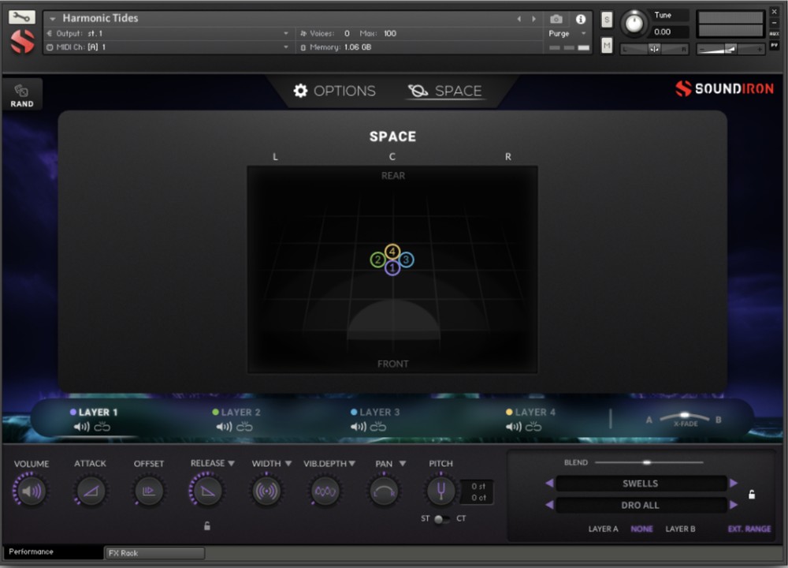Solo the instrument with the S button
The image size is (788, 568).
[x=607, y=20]
